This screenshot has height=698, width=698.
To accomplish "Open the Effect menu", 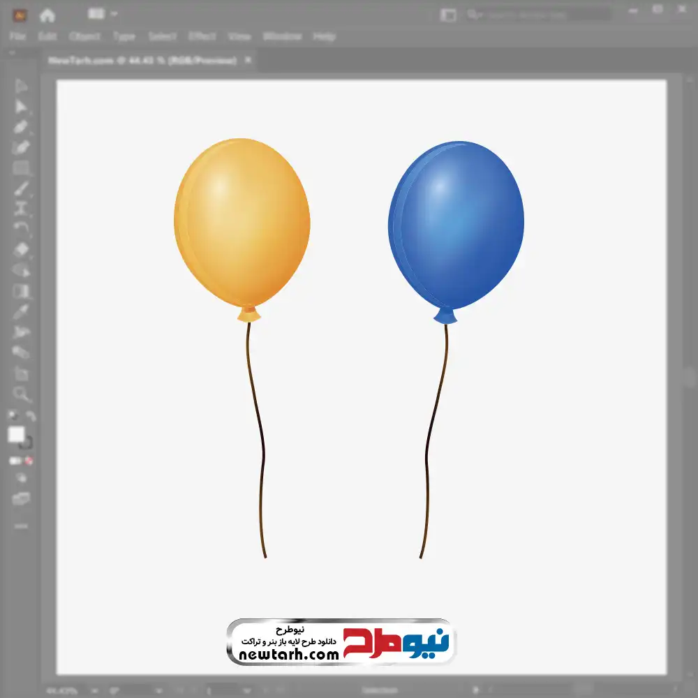I will pyautogui.click(x=202, y=36).
